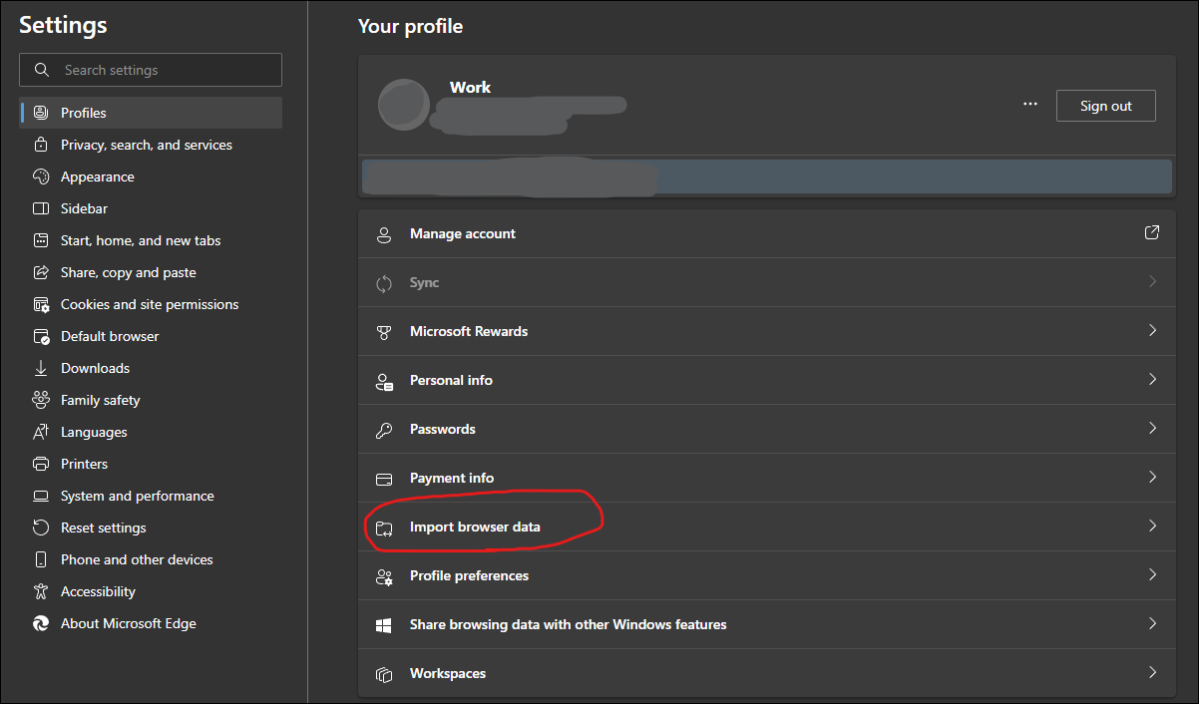Click the Share, copy and paste icon
The image size is (1199, 704).
point(41,272)
